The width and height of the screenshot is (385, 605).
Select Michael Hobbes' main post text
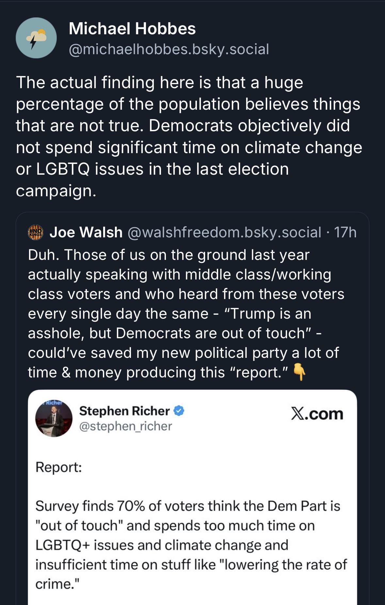point(189,136)
